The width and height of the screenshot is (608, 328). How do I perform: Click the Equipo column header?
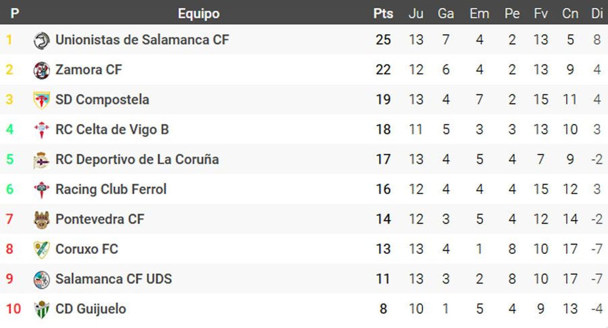click(198, 14)
